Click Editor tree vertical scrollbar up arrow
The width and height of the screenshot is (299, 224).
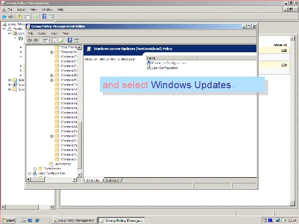79,47
